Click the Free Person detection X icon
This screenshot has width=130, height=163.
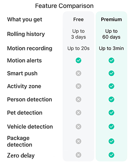(78, 99)
